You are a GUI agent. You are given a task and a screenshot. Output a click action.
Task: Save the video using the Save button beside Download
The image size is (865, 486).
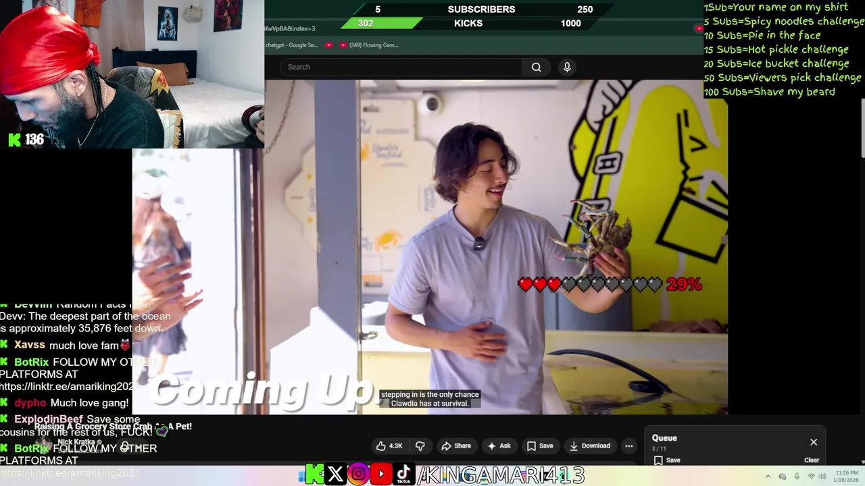[x=540, y=446]
